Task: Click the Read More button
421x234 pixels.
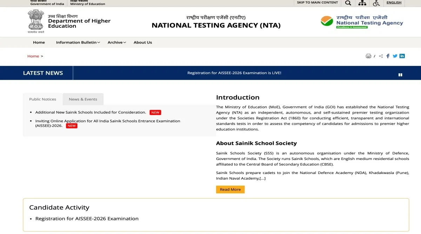Action: (230, 189)
